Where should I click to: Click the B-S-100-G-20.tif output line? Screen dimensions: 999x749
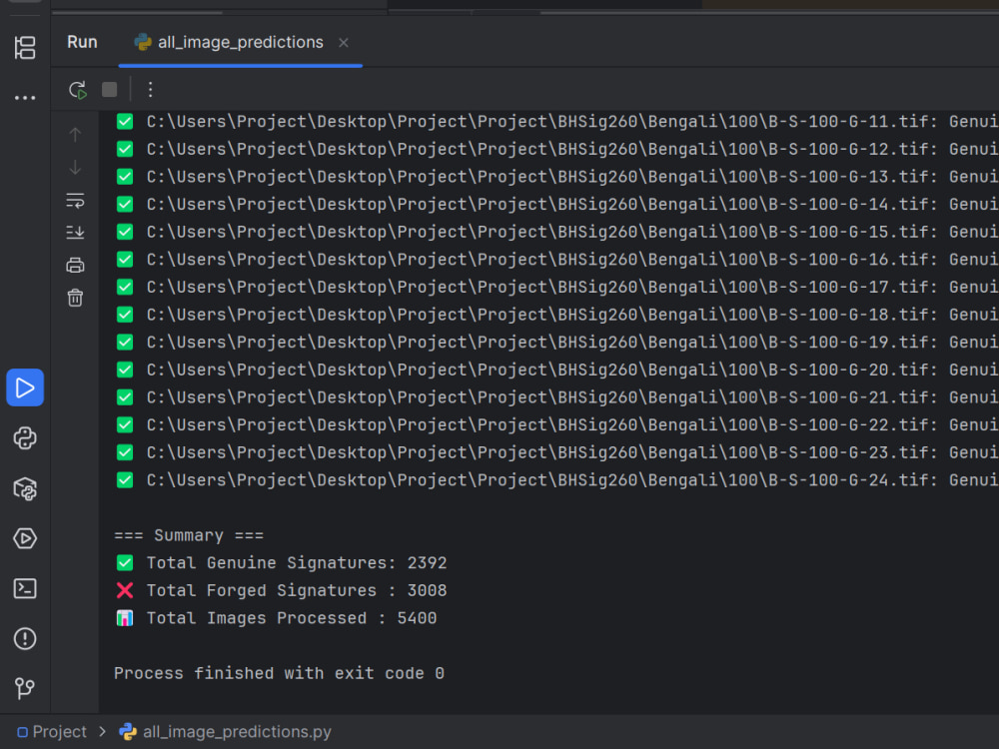(x=556, y=371)
